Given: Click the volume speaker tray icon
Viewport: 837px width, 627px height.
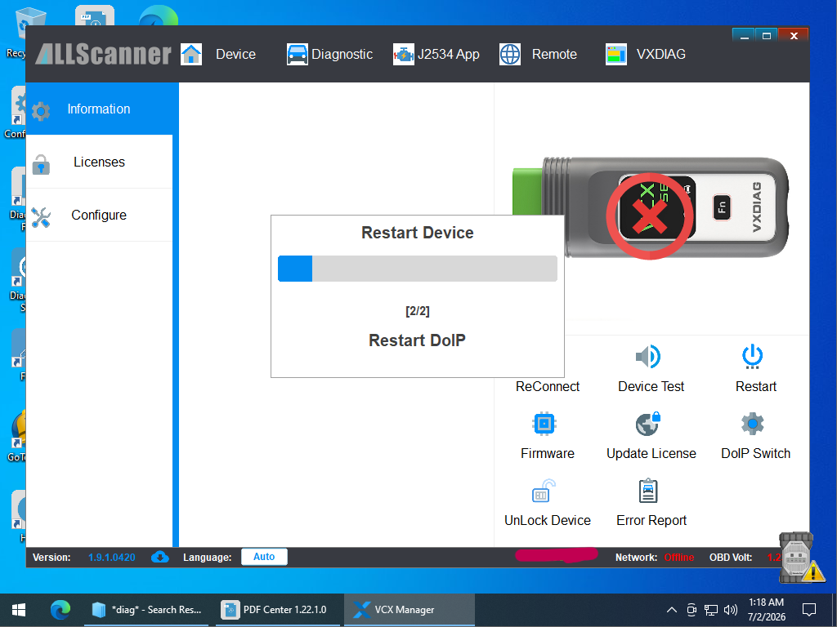Looking at the screenshot, I should point(730,609).
